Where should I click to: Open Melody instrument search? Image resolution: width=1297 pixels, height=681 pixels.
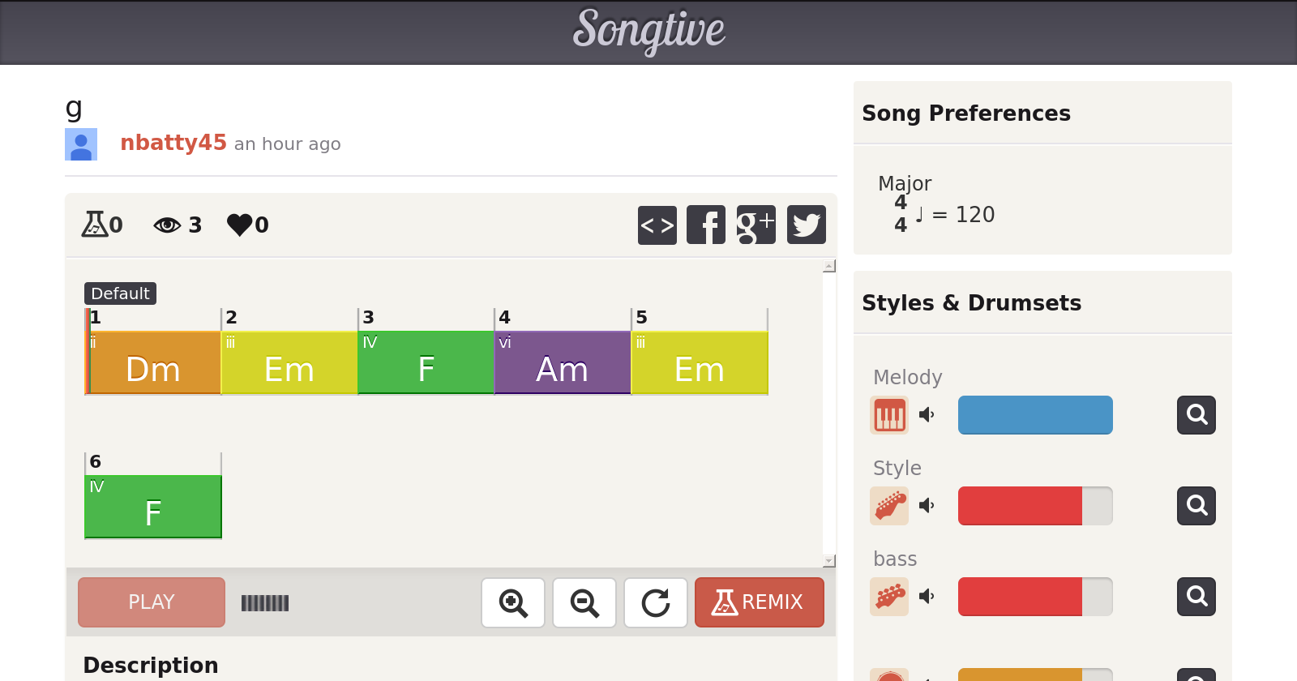[x=1196, y=415]
